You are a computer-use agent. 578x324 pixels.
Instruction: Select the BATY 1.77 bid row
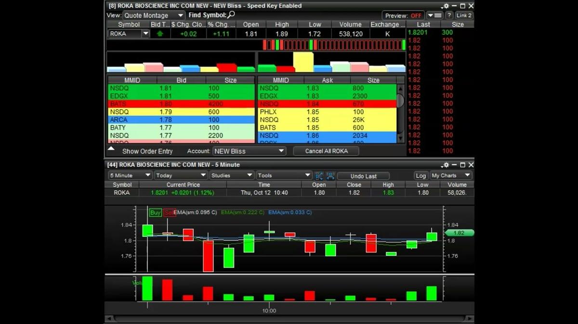click(181, 127)
